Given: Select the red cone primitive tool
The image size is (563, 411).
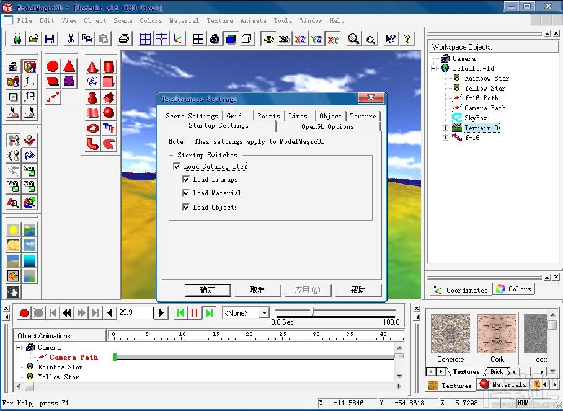Looking at the screenshot, I should click(92, 66).
